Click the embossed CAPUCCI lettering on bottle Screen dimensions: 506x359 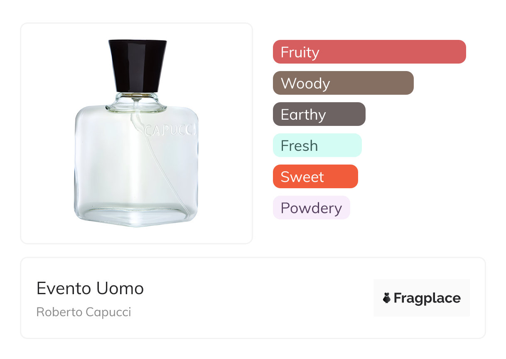pyautogui.click(x=170, y=131)
